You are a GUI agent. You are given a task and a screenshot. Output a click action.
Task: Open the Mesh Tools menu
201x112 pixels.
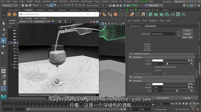pos(75,1)
